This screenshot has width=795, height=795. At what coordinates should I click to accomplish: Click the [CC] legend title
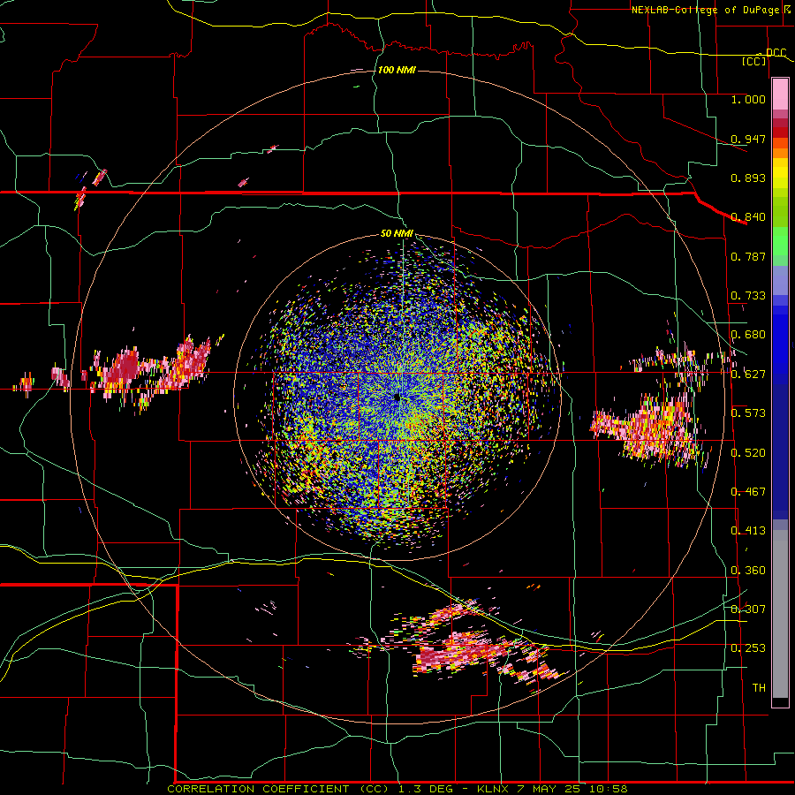[x=754, y=61]
